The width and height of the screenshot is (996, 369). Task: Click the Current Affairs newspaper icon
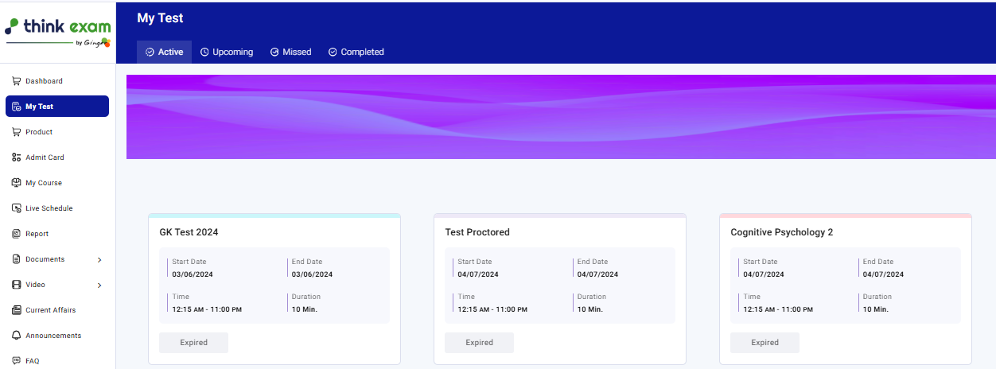click(17, 310)
